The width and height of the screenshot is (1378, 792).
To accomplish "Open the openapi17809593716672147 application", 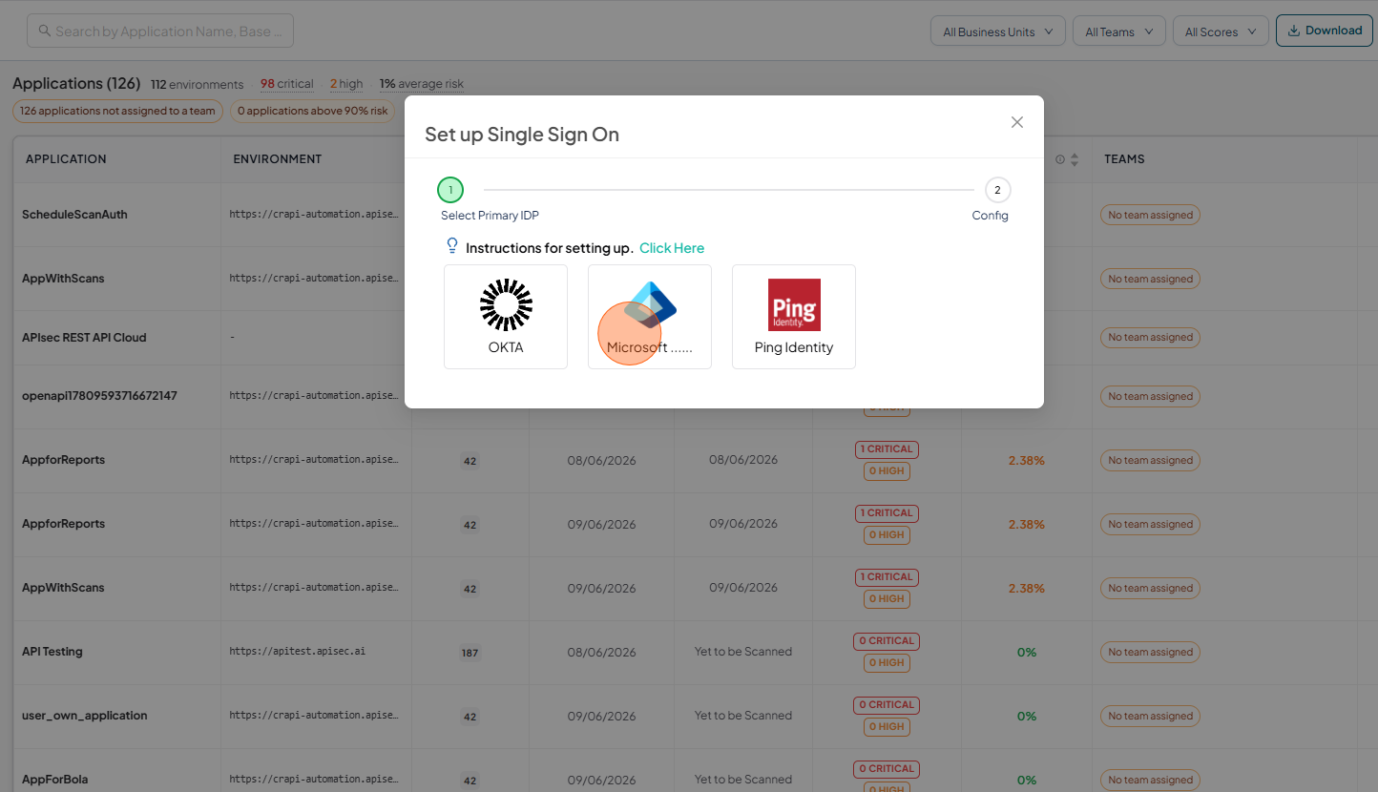I will [99, 396].
